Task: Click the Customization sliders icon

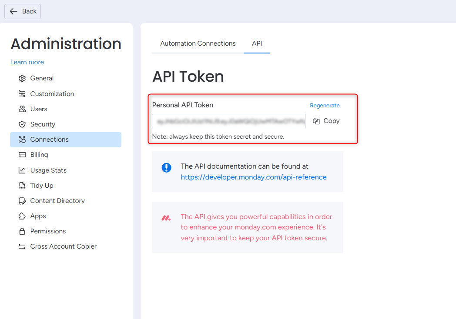Action: tap(22, 94)
